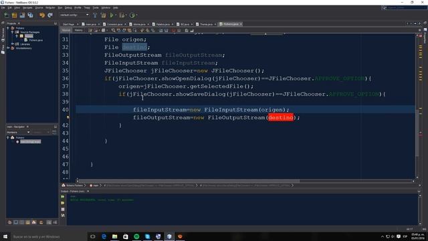The image size is (428, 241).
Task: Toggle the last Navigator filter icon
Action: pyautogui.click(x=55, y=222)
